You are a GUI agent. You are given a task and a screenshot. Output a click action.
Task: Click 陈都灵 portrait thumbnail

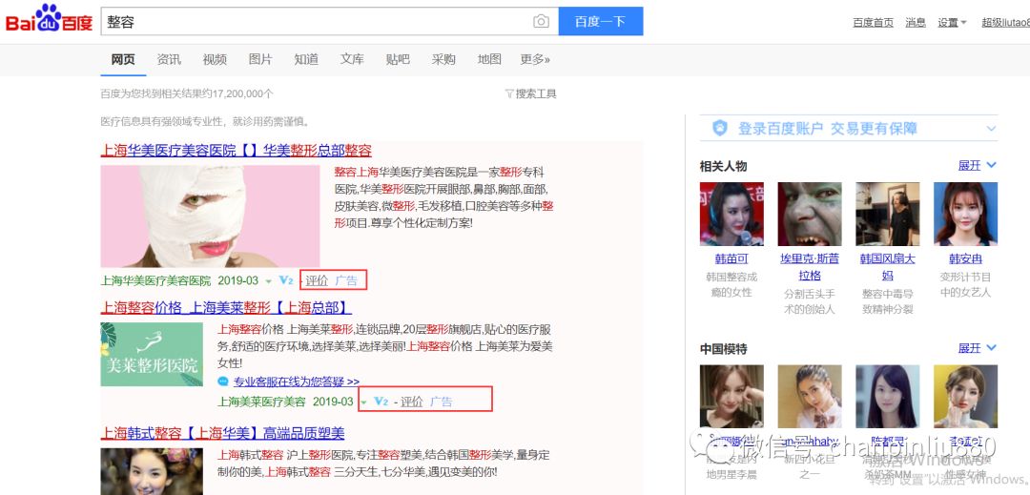pos(888,397)
